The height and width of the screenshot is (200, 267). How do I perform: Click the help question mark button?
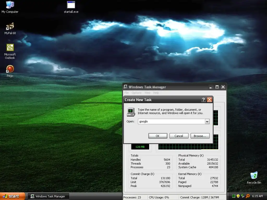(x=203, y=100)
